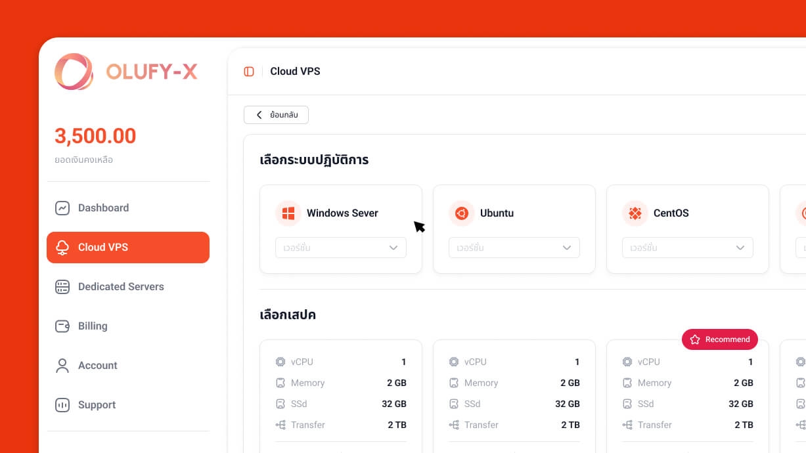
Task: Click the เลือกระบบปฏิบัติการ section heading
Action: point(314,160)
